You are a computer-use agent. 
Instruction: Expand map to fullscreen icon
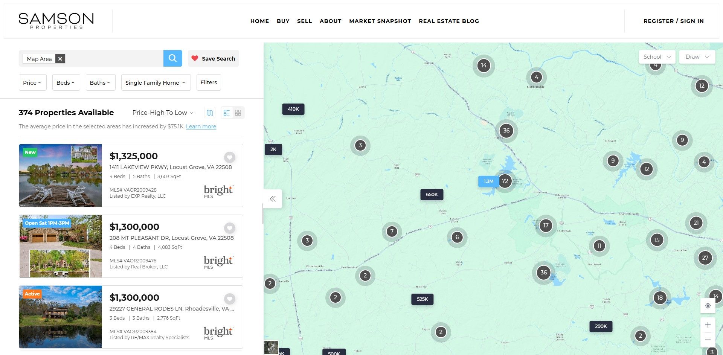(x=271, y=347)
